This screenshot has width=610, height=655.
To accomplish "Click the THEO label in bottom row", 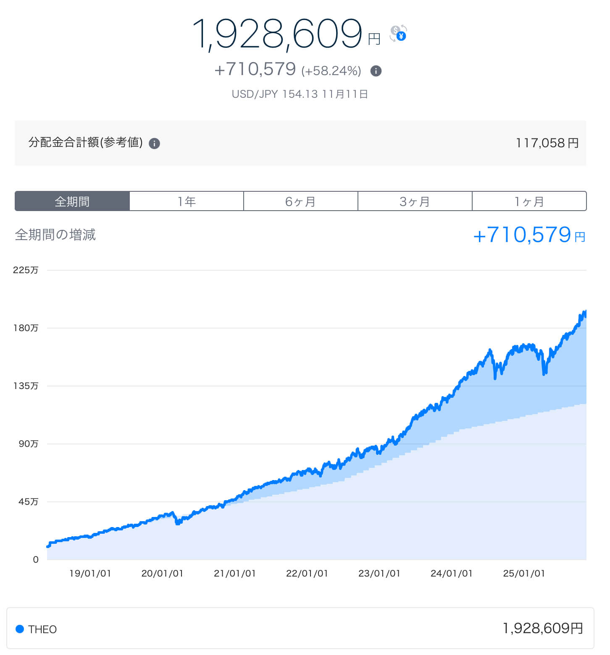I will 42,629.
